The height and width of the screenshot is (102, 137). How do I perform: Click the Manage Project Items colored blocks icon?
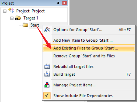point(47,85)
